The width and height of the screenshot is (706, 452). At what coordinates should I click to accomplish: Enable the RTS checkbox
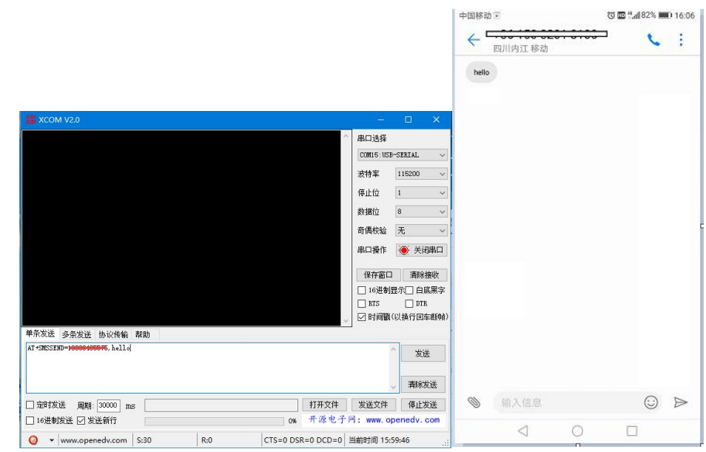(362, 305)
